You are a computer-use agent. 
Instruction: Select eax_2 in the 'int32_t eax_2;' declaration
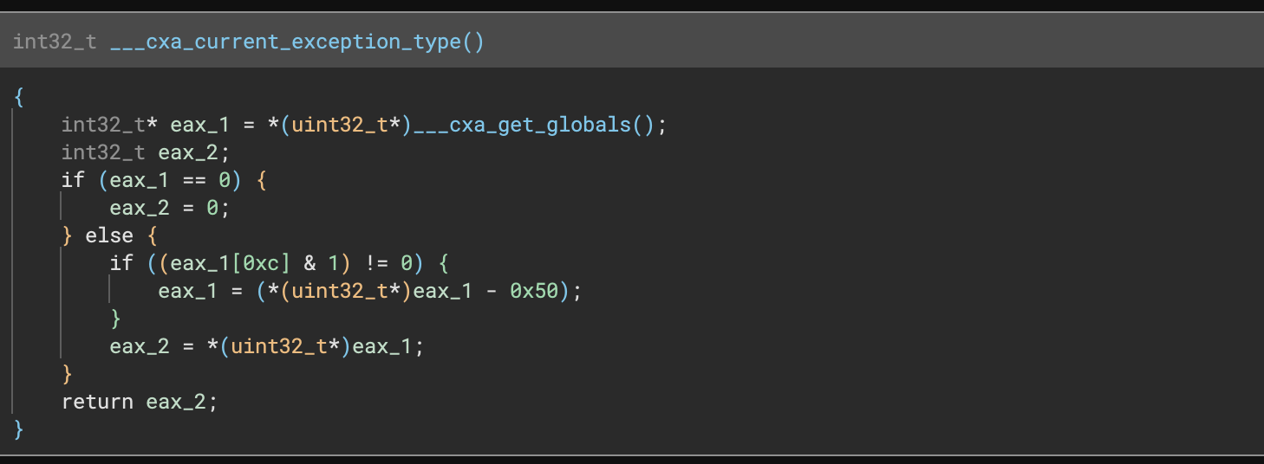(x=188, y=152)
